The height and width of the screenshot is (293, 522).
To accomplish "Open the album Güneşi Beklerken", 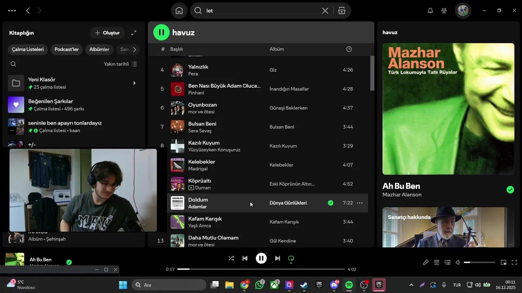I will click(288, 108).
